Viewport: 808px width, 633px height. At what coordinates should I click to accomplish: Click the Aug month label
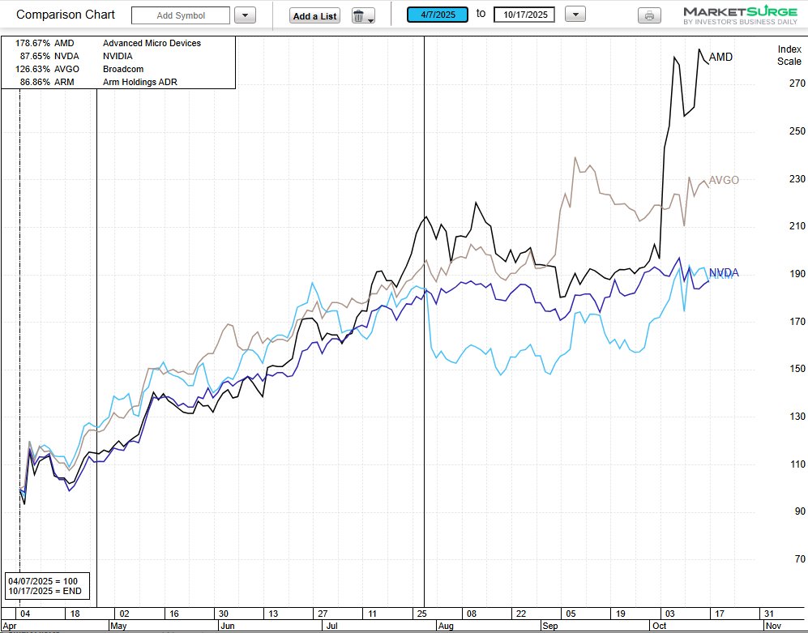point(446,626)
